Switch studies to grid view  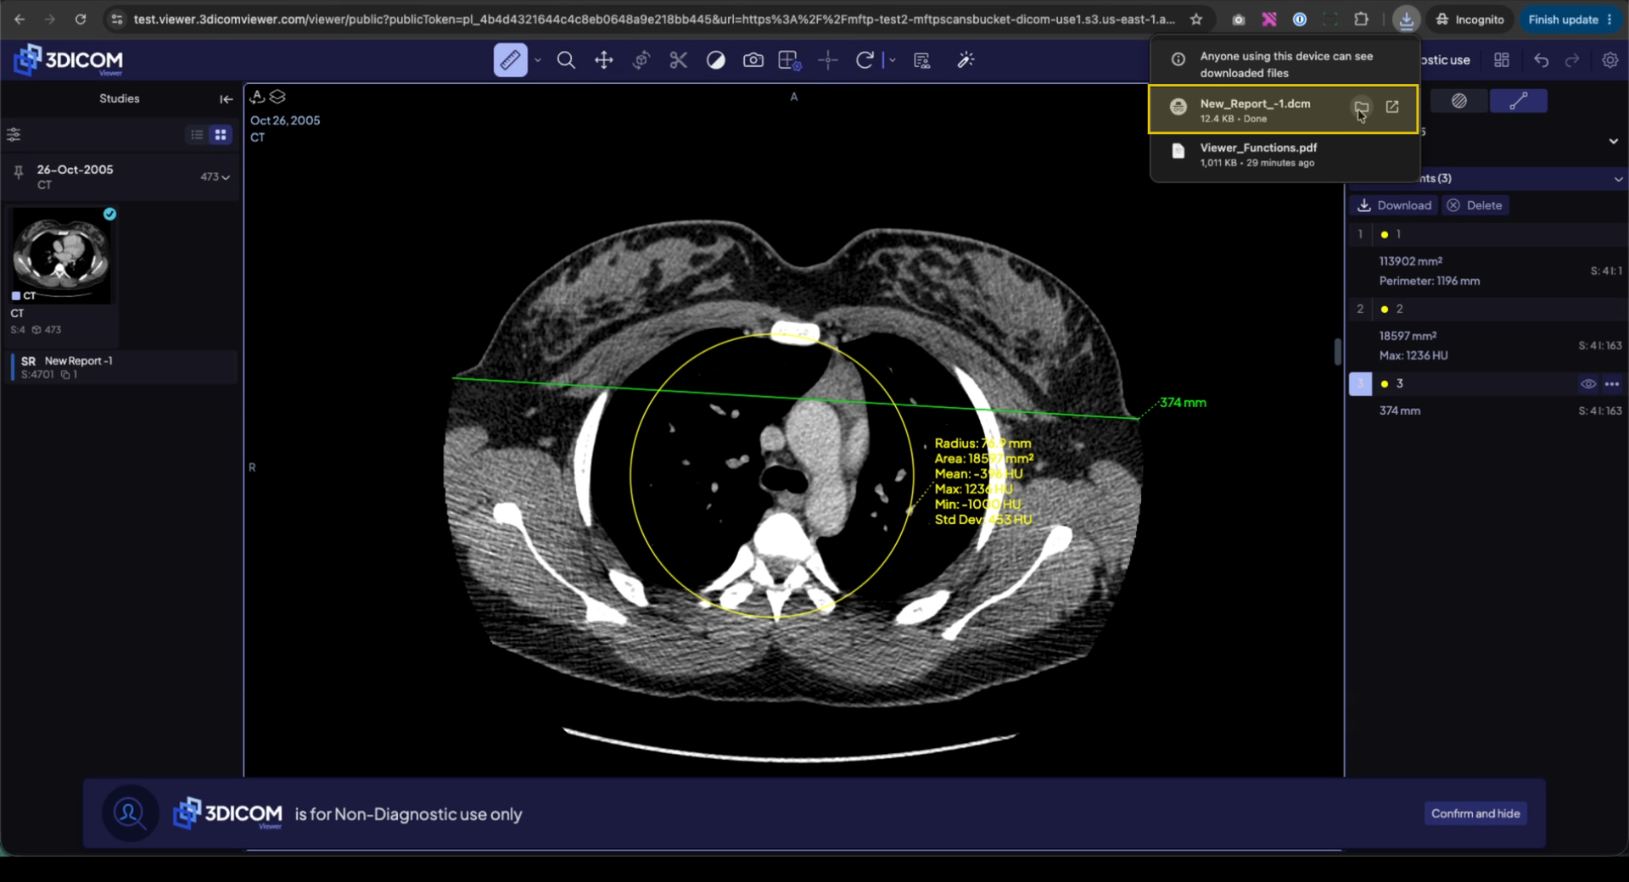221,135
